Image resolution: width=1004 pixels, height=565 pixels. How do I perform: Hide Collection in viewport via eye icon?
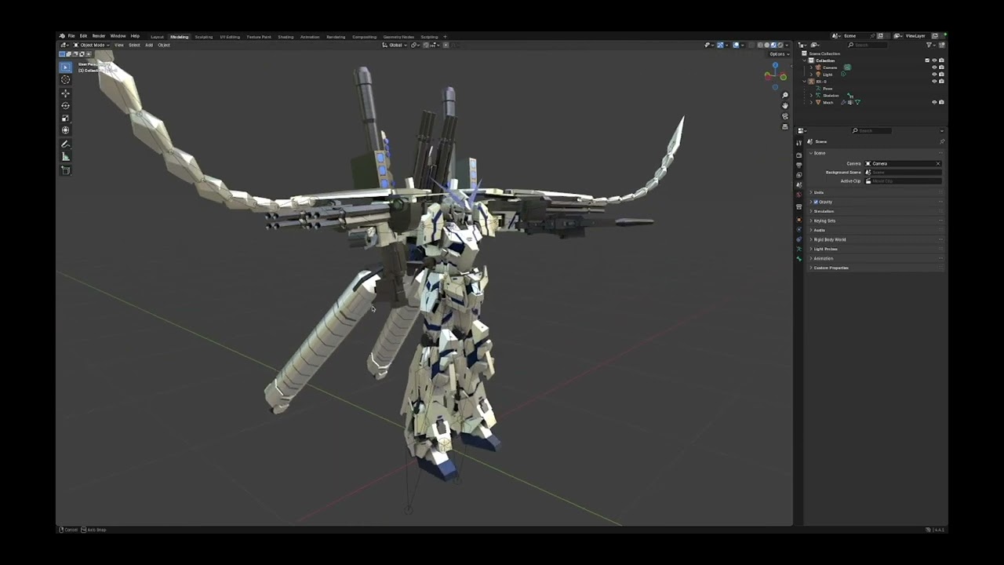point(934,60)
